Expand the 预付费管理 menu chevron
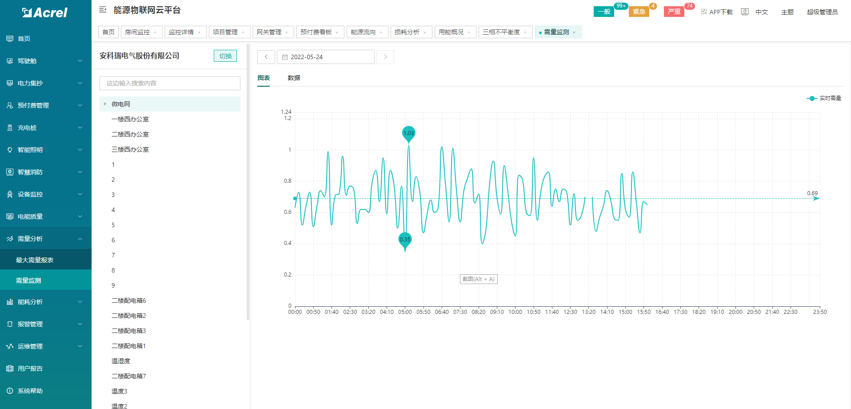This screenshot has height=409, width=851. [x=80, y=105]
